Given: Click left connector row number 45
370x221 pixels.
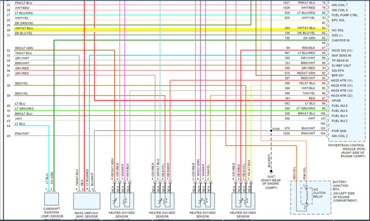Looking at the screenshot, I should point(9,136).
